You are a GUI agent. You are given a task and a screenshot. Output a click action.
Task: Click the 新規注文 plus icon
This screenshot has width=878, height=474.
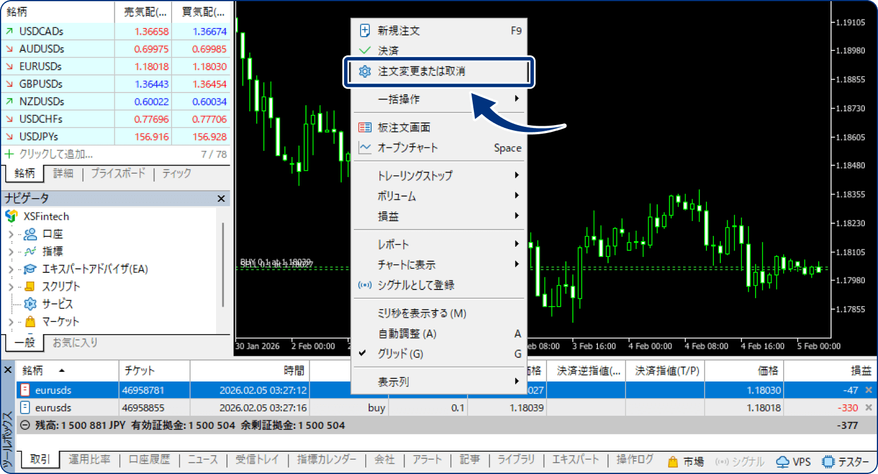[365, 30]
